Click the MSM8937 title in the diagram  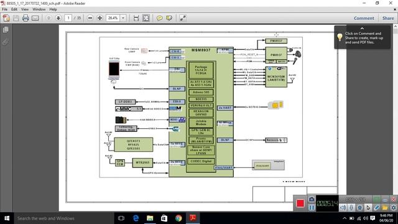pos(201,50)
